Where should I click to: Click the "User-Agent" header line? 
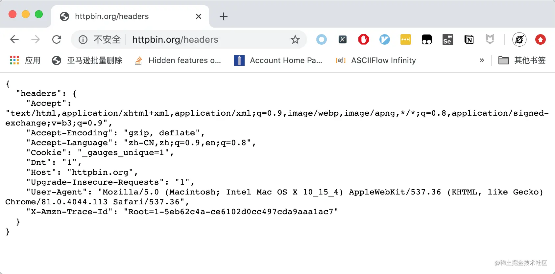[x=274, y=197]
